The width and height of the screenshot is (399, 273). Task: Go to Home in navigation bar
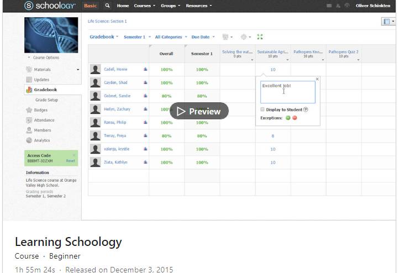(123, 6)
